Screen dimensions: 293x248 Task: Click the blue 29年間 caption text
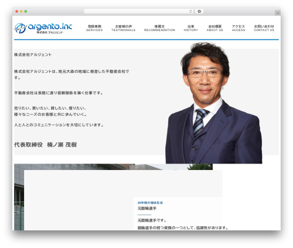point(150,203)
